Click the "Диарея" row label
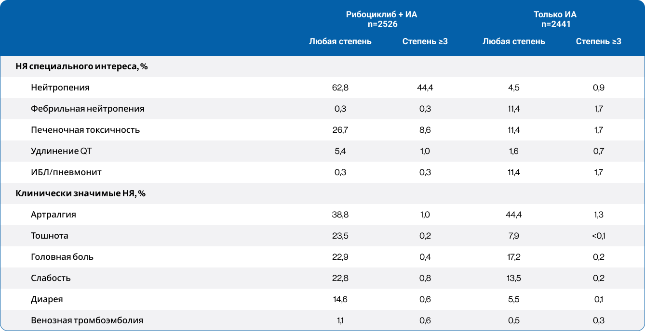The image size is (645, 331). [x=47, y=299]
